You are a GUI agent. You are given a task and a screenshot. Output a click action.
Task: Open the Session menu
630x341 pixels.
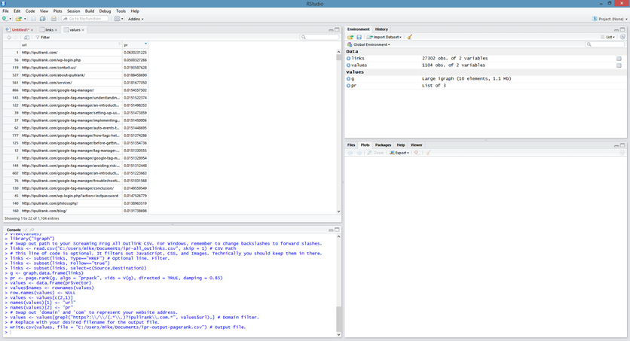pos(73,11)
